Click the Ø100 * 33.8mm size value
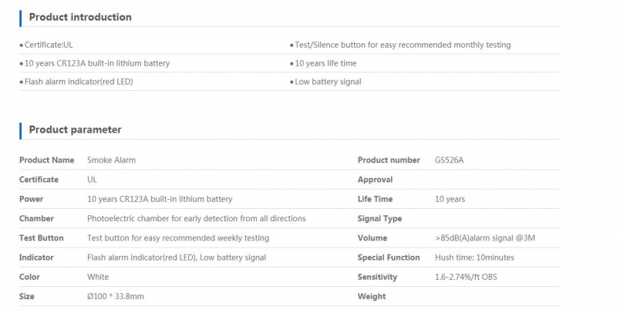Screen dimensions: 617x310 115,297
